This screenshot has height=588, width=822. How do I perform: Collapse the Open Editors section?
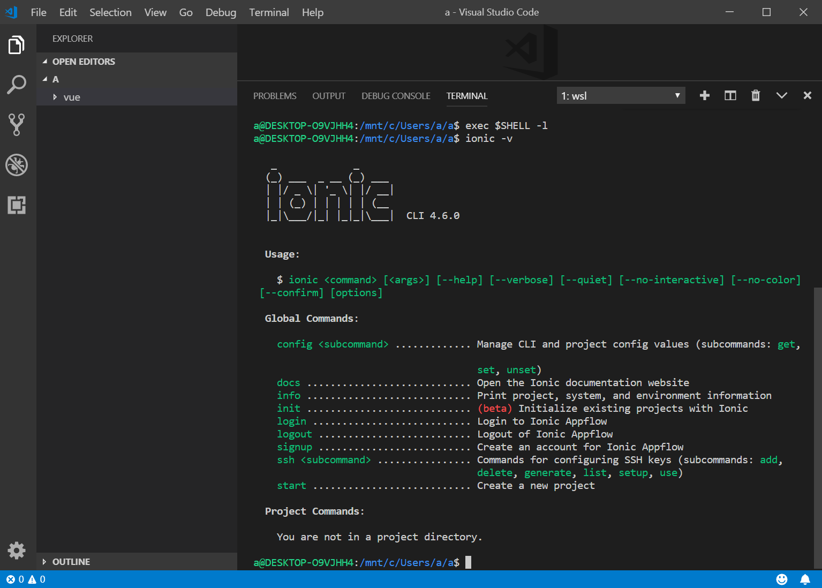(x=84, y=62)
